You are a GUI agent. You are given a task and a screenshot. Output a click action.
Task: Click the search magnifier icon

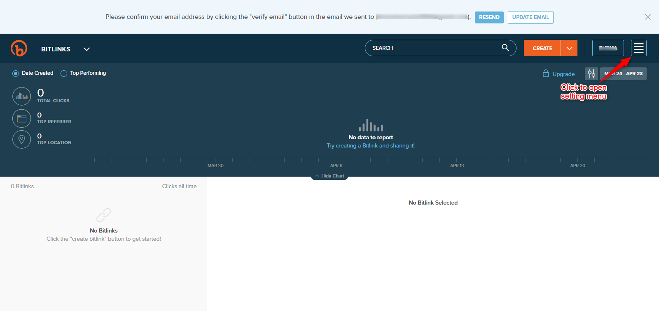point(505,48)
